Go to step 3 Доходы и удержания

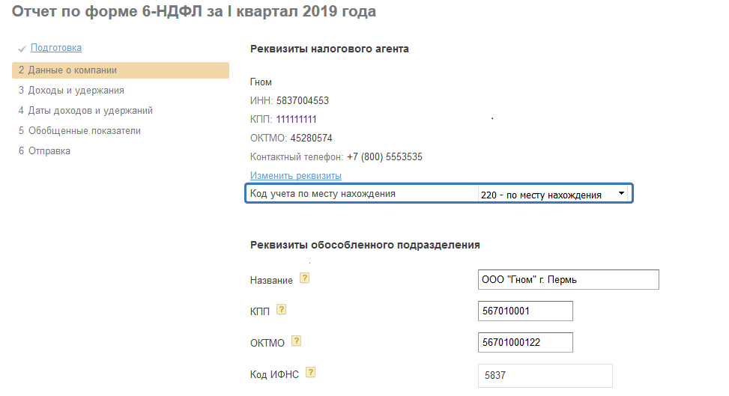tap(71, 91)
